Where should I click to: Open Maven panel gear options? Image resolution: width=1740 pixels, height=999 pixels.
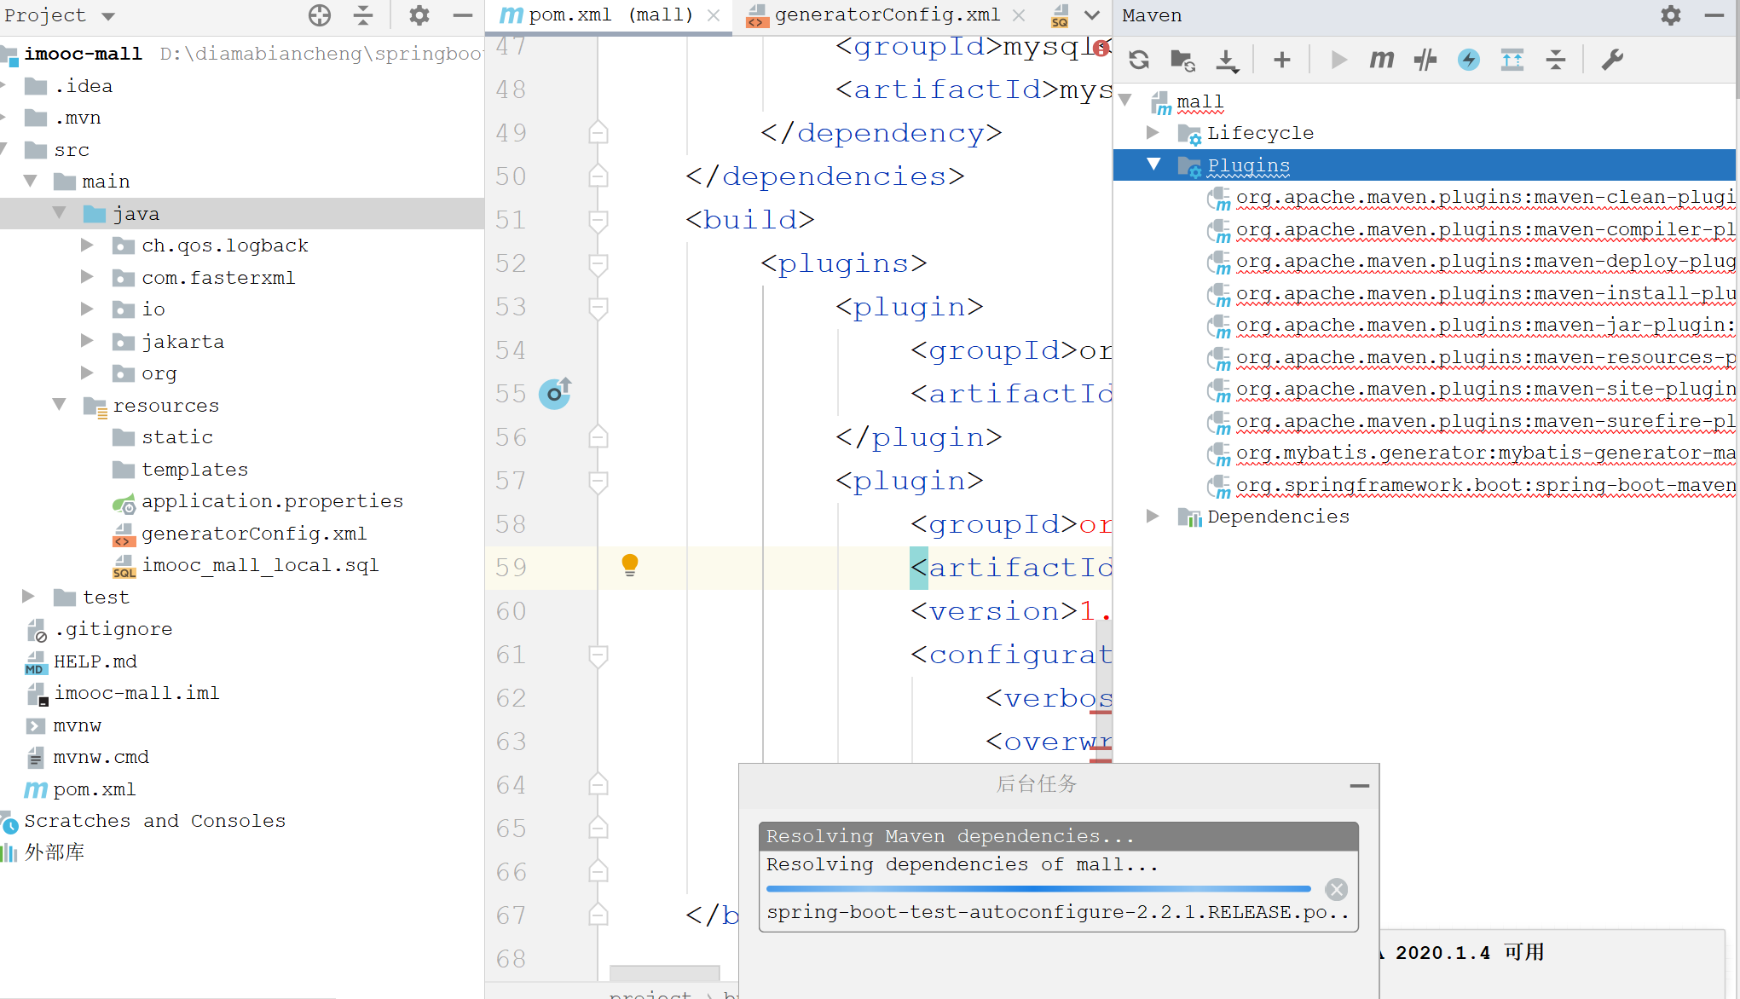click(1670, 15)
